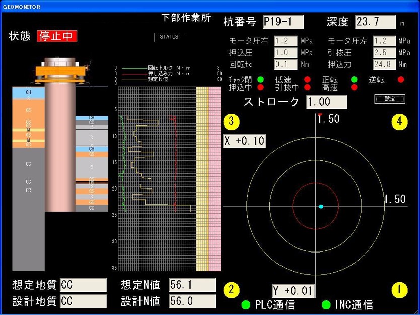This screenshot has width=420, height=315.
Task: Click the 押込力 value 24.8 field
Action: (x=384, y=65)
